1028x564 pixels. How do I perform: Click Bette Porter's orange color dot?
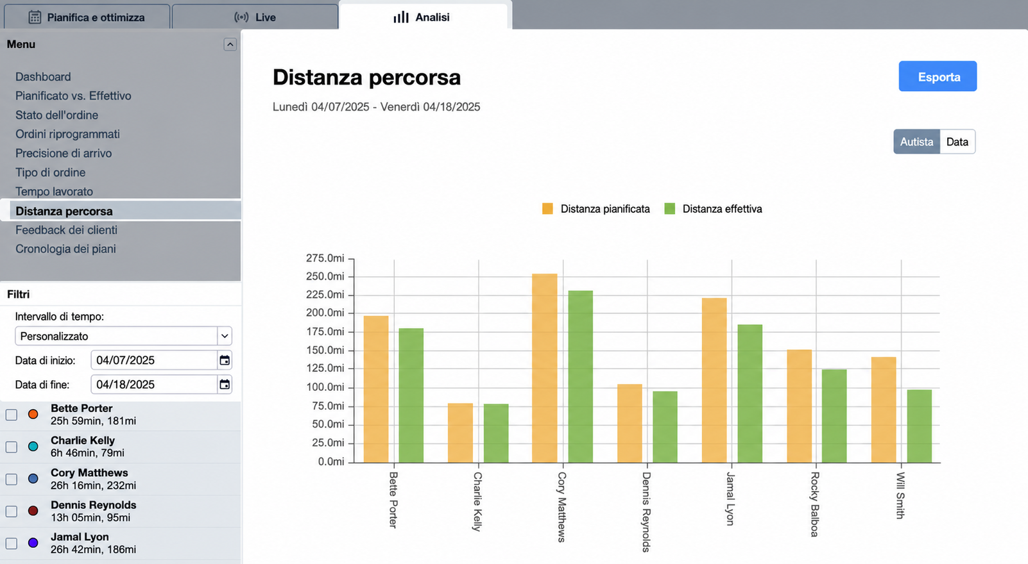pos(33,414)
